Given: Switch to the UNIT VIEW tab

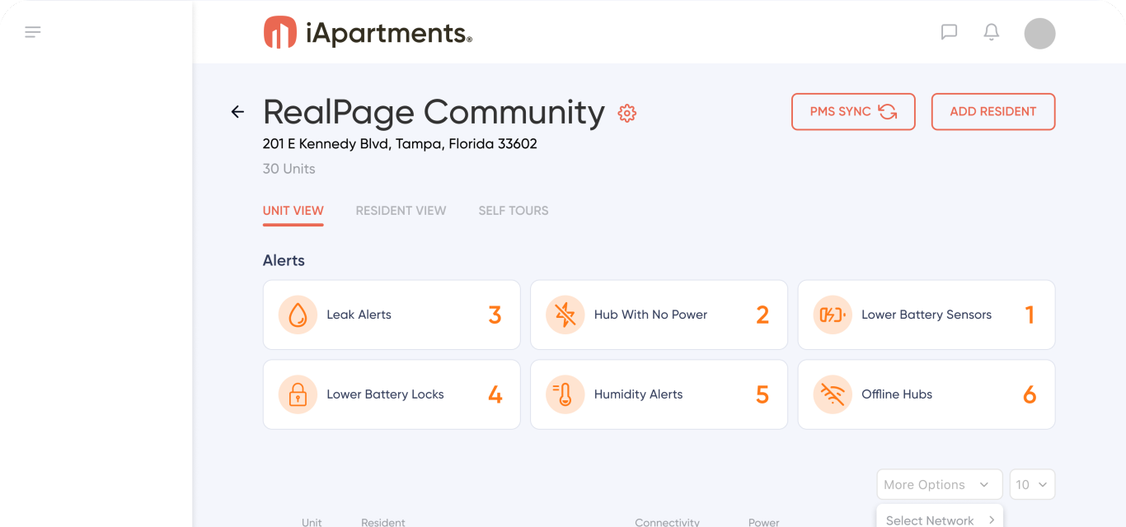Looking at the screenshot, I should [293, 211].
